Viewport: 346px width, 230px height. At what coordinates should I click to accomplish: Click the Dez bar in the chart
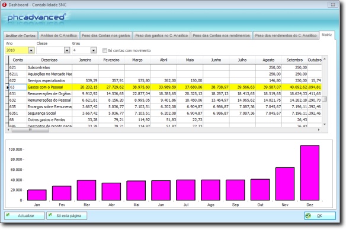click(310, 173)
